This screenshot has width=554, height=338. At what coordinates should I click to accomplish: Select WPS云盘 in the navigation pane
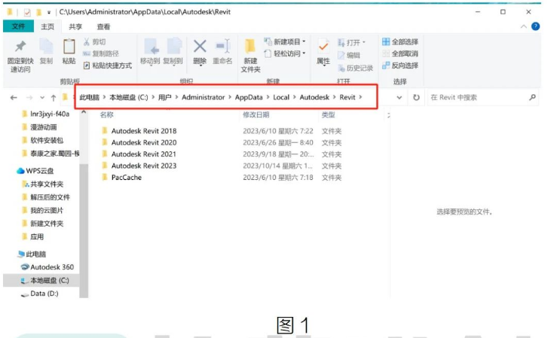[x=35, y=171]
